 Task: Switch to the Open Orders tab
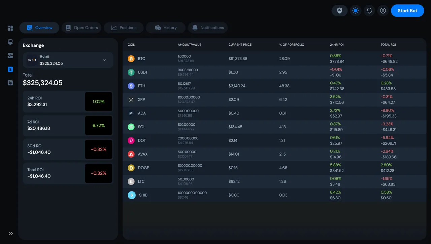point(81,28)
